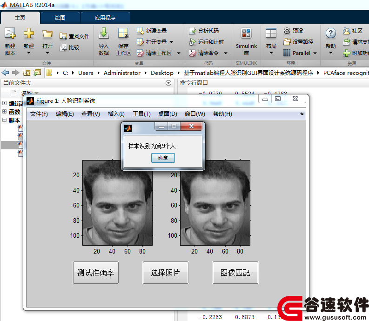Open the dropdown arrow under 布局
The width and height of the screenshot is (369, 321).
pyautogui.click(x=271, y=53)
